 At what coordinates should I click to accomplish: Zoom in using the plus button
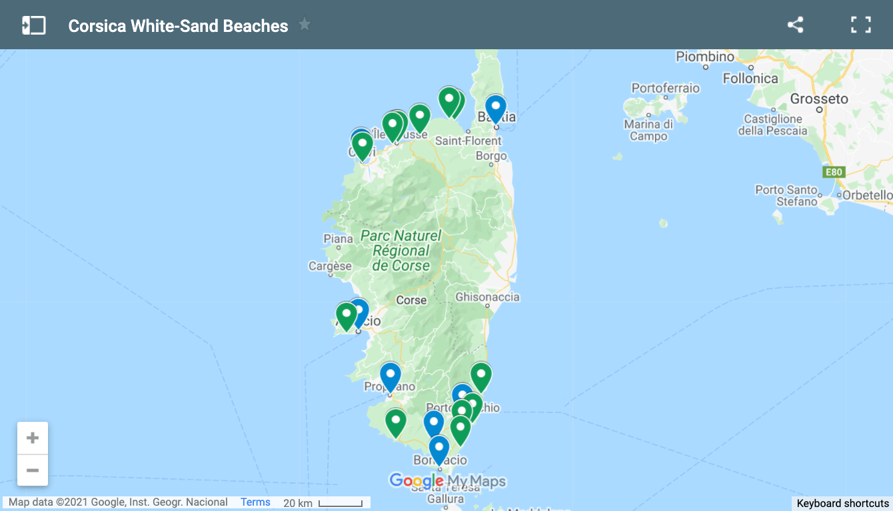[32, 437]
